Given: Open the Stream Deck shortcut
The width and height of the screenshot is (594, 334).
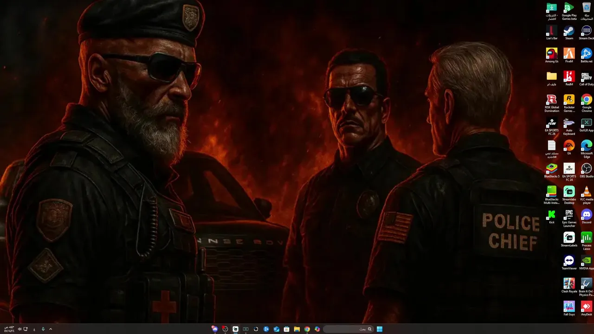Looking at the screenshot, I should pos(587,32).
